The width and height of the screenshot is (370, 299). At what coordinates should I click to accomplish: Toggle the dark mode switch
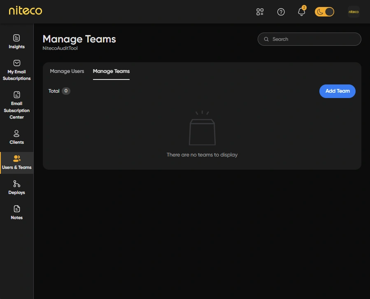324,12
